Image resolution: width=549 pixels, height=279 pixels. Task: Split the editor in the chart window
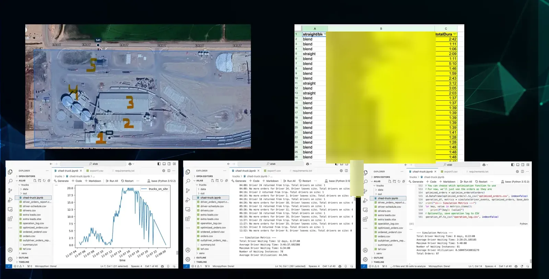(169, 170)
